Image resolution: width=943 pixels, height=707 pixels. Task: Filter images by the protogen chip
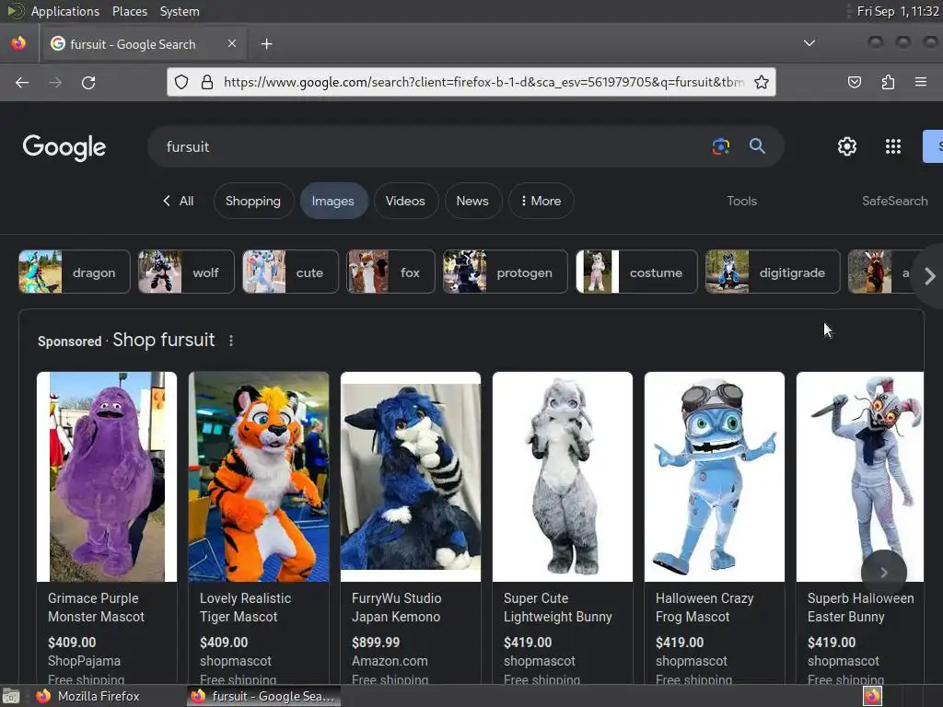506,272
